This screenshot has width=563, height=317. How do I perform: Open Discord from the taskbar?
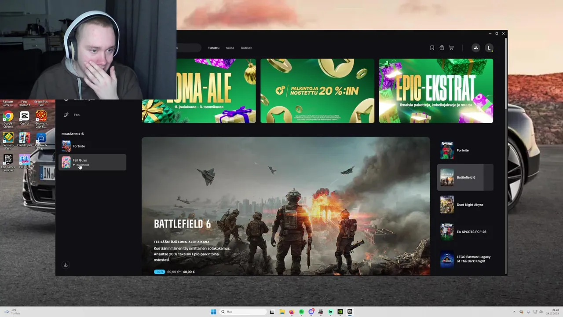(311, 312)
